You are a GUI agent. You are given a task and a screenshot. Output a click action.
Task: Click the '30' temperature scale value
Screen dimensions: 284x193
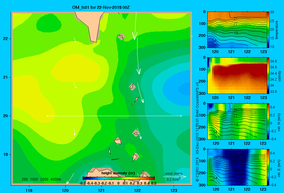[272, 12]
